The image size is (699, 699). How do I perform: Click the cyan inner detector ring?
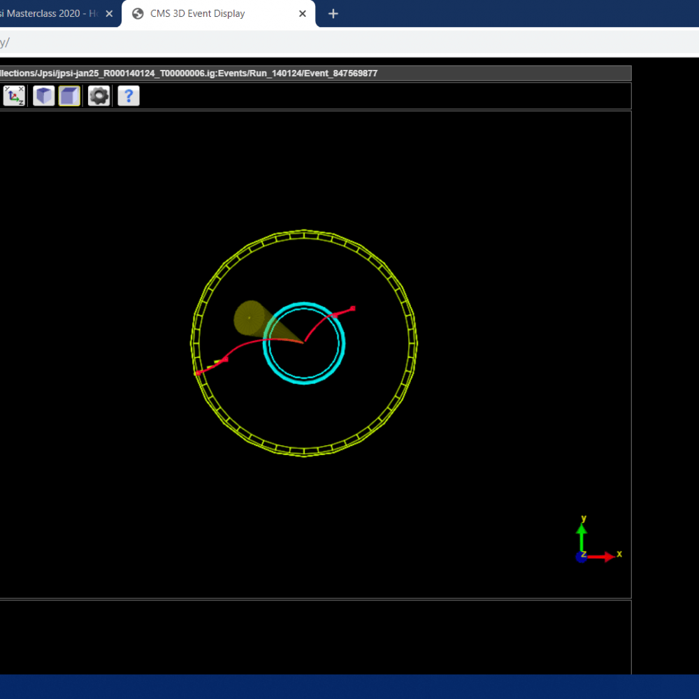click(x=305, y=305)
